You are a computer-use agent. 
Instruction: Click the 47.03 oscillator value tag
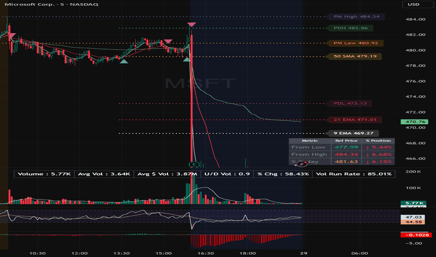pyautogui.click(x=413, y=217)
